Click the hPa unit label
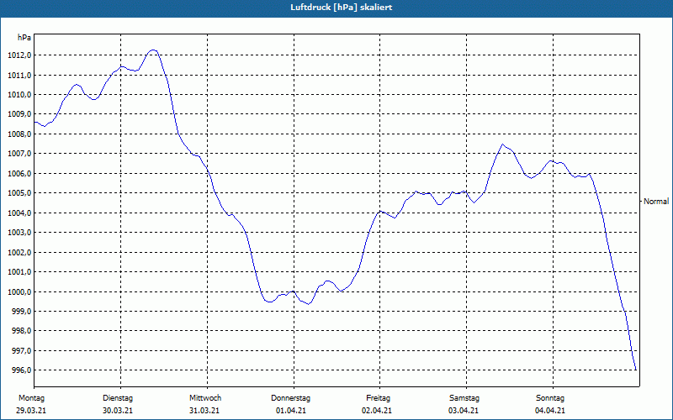 coord(24,38)
